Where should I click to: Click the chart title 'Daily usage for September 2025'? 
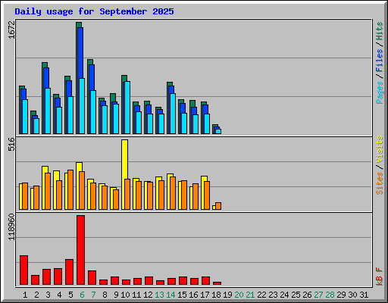(94, 11)
